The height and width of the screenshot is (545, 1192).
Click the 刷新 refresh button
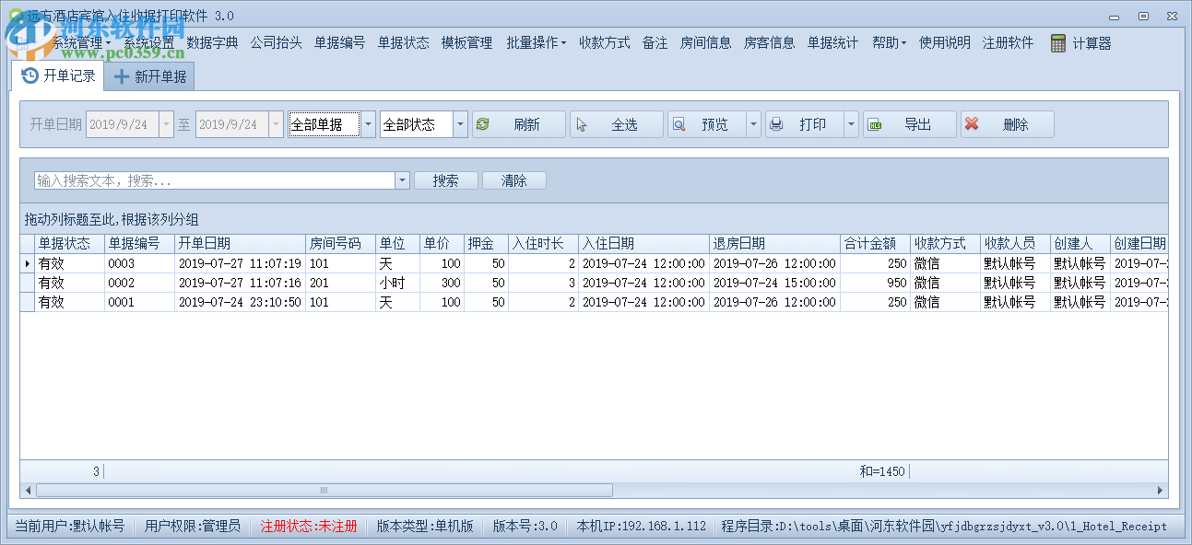(x=519, y=124)
